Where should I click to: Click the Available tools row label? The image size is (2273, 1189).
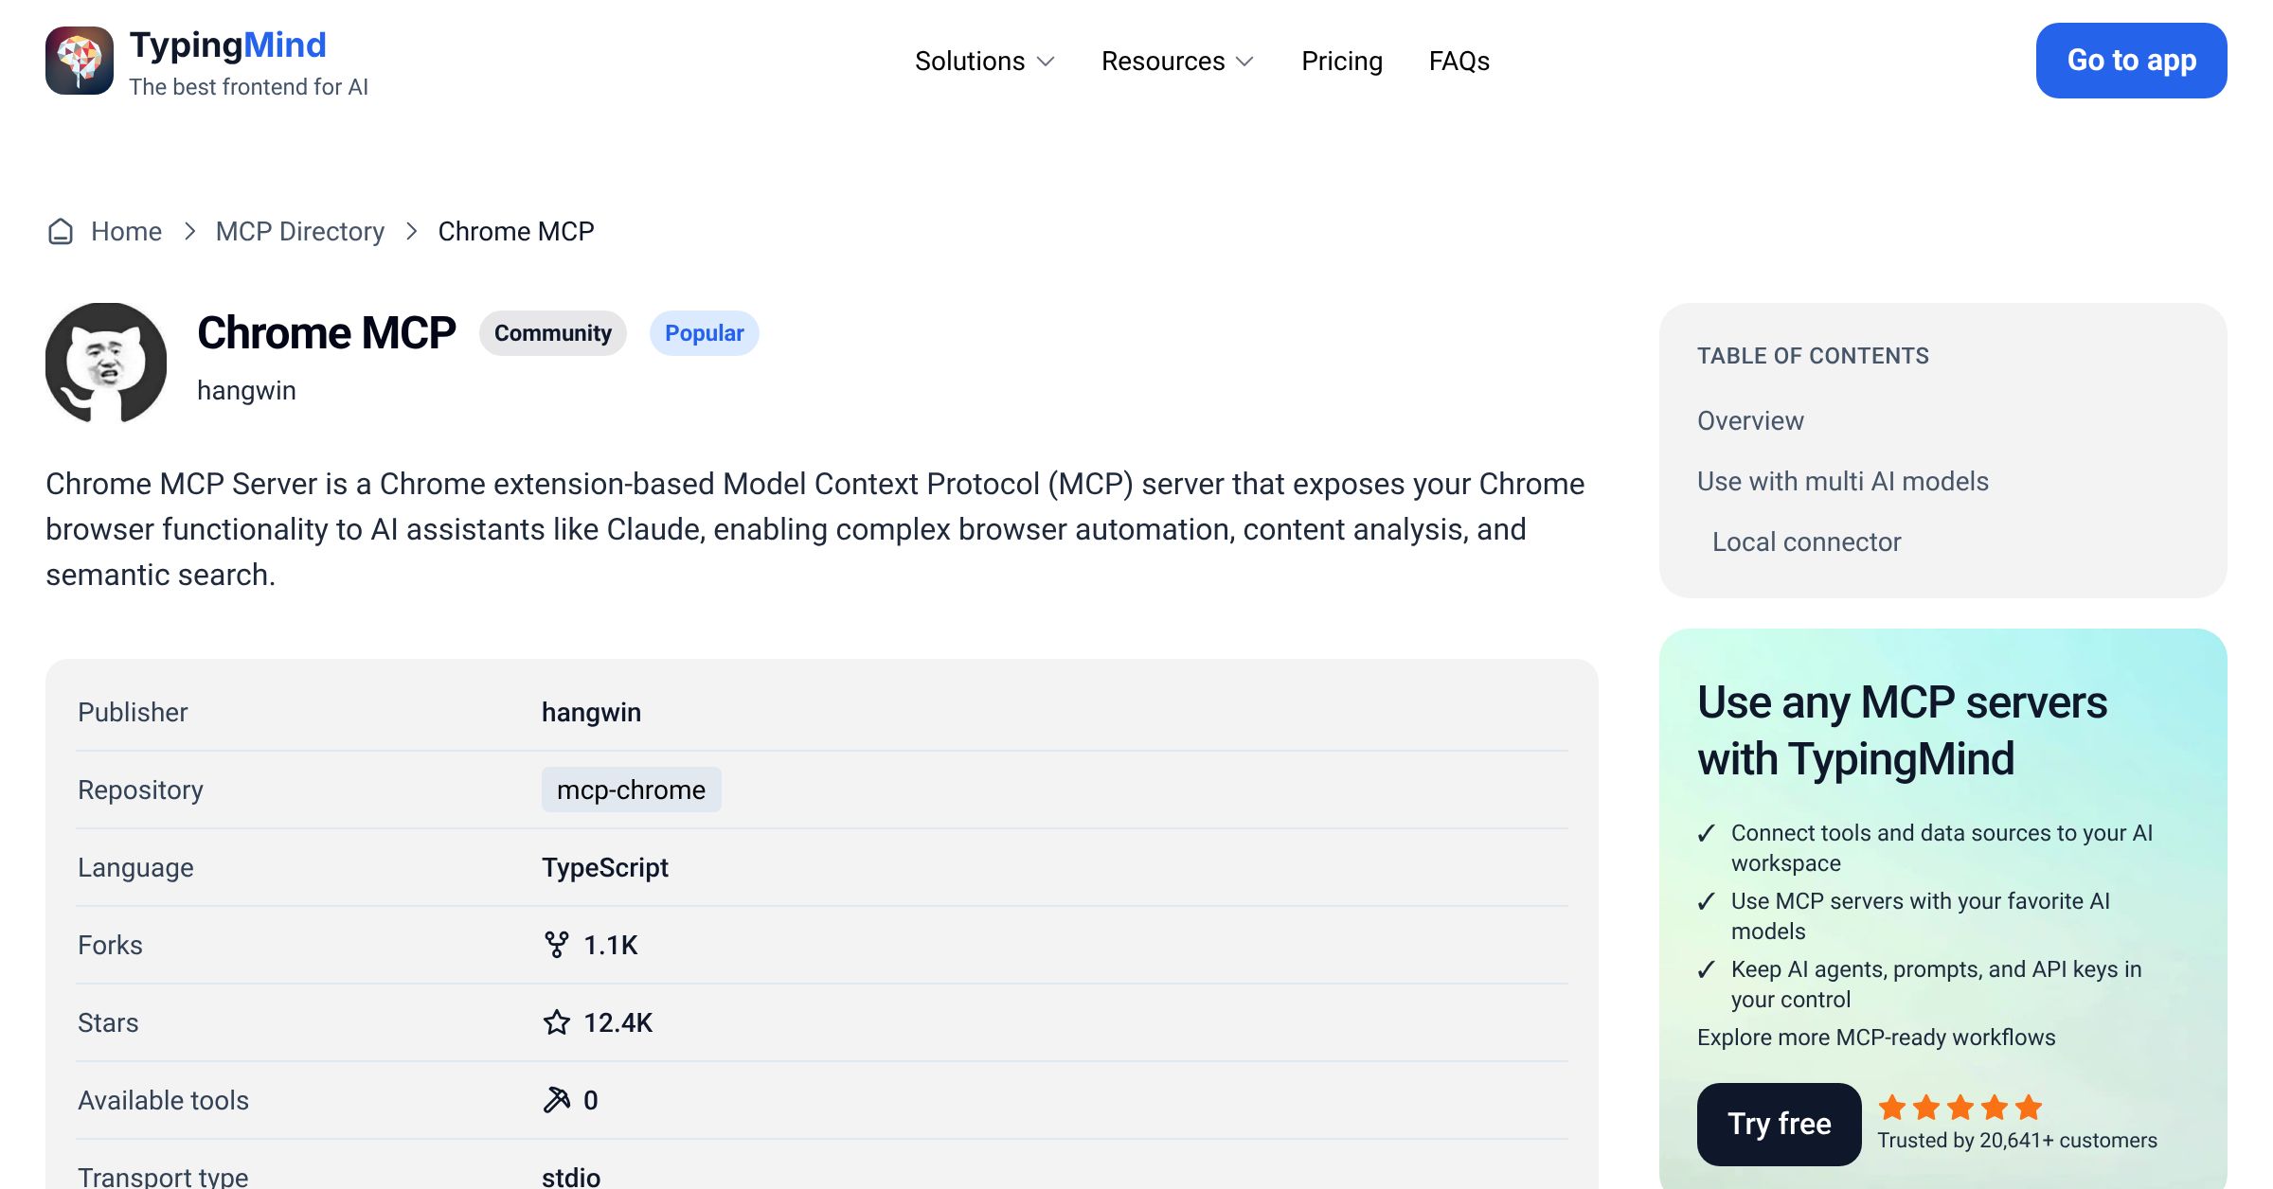pos(163,1100)
